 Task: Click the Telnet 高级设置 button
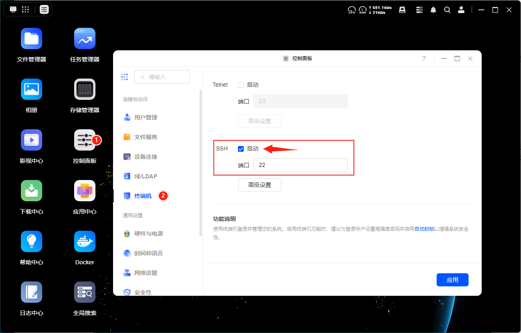pyautogui.click(x=260, y=121)
